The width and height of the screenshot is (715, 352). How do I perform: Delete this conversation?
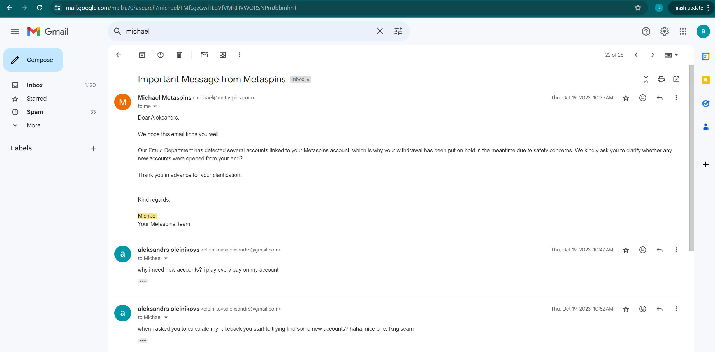[x=179, y=55]
